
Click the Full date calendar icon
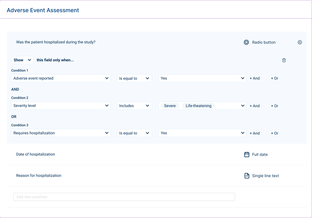tap(247, 154)
